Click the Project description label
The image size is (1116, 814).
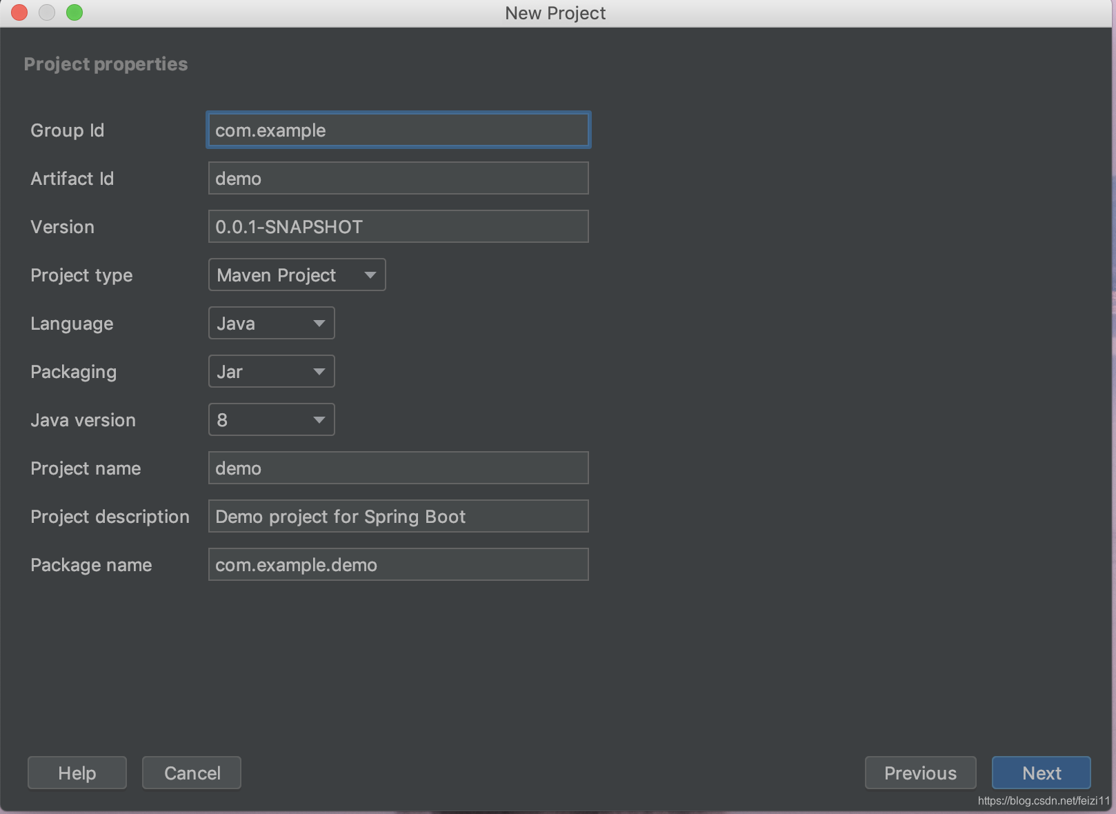(x=110, y=517)
